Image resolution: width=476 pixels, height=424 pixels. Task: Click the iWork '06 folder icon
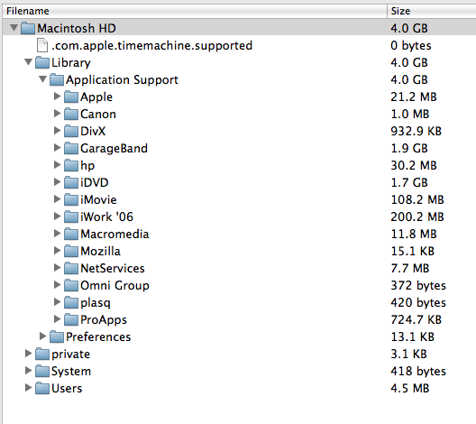tap(71, 217)
